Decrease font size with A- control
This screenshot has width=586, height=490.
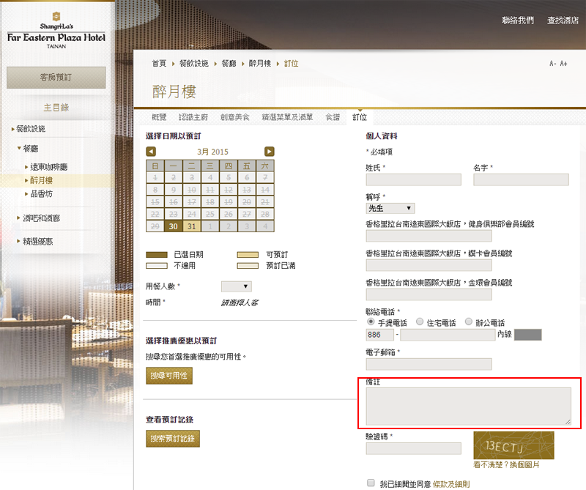(553, 64)
